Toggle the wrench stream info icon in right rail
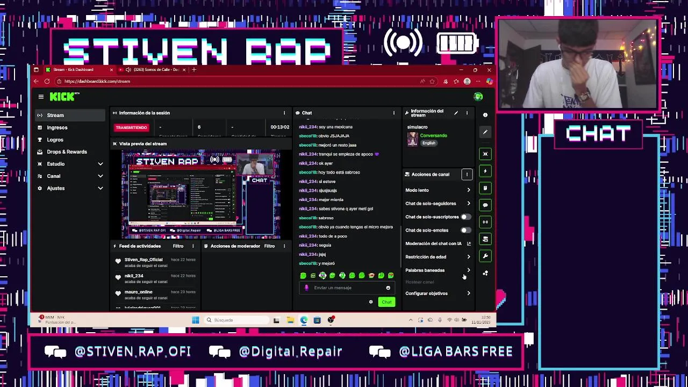This screenshot has width=688, height=387. (x=485, y=256)
